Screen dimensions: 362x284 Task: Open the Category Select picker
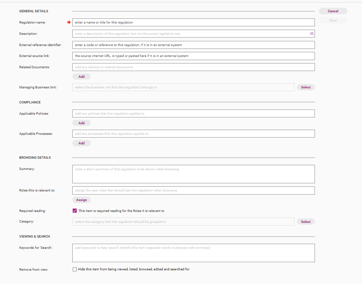(306, 222)
